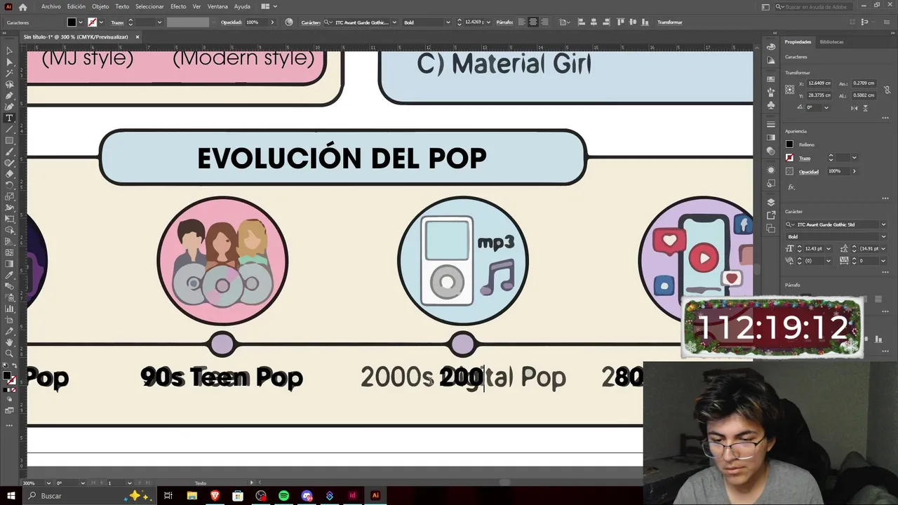Image resolution: width=898 pixels, height=505 pixels.
Task: Expand font family dropdown in Carácter panel
Action: [883, 224]
